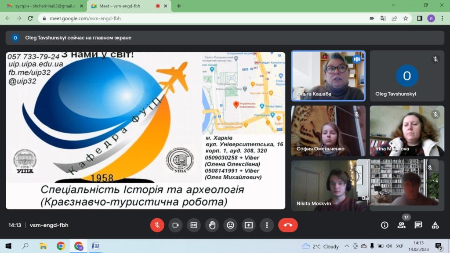Unmute the microphone in the call bar
This screenshot has height=253, width=450.
157,225
